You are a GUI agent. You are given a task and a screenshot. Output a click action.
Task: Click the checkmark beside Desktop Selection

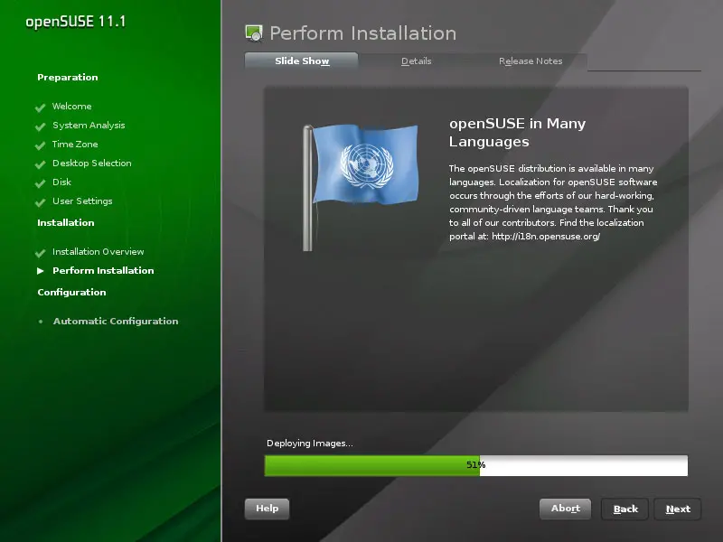[41, 164]
